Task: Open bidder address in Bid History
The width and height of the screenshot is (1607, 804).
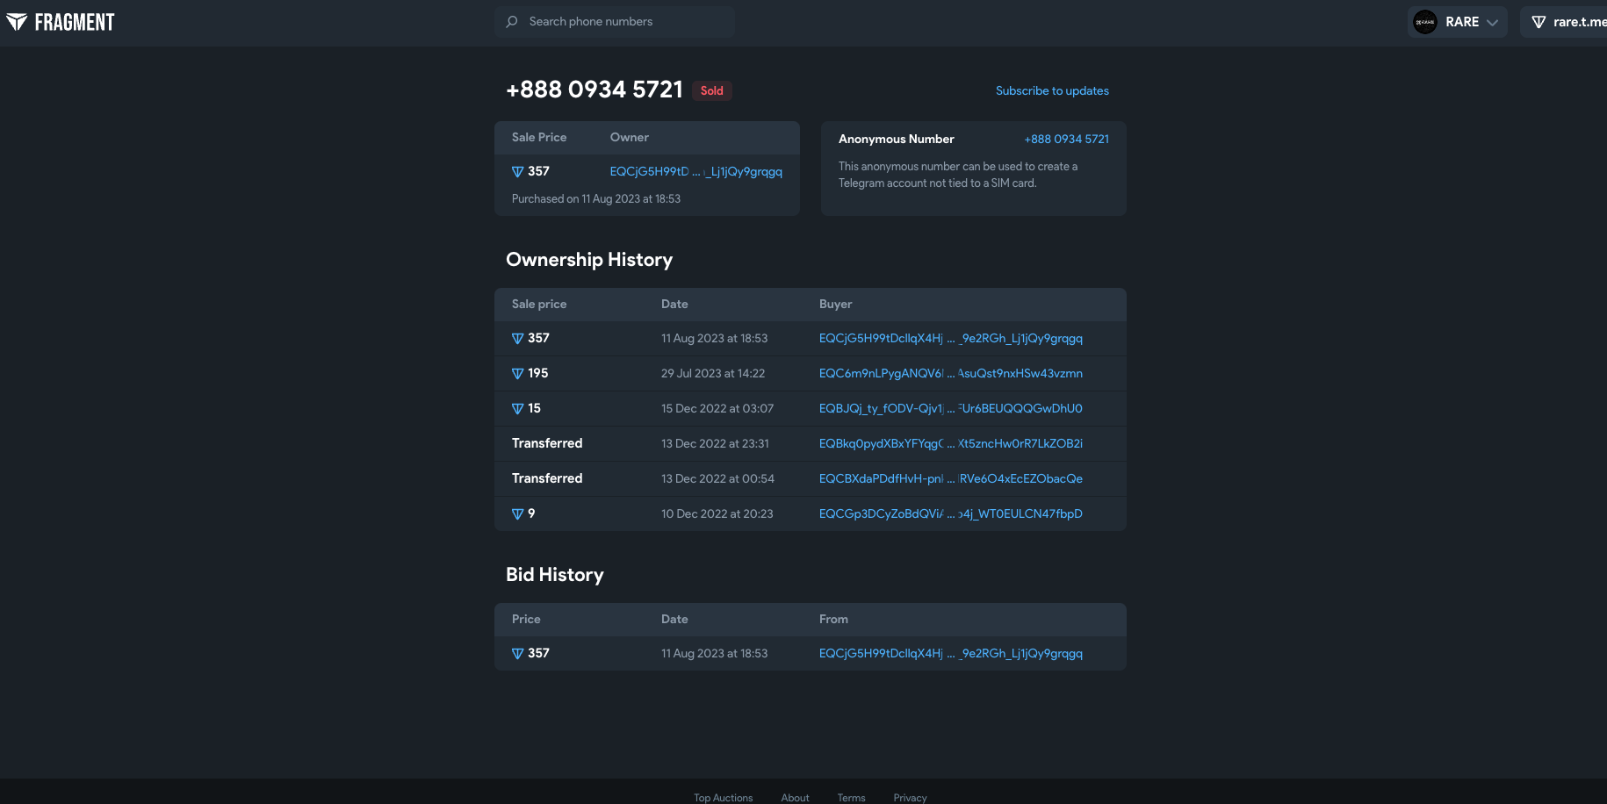Action: (951, 654)
